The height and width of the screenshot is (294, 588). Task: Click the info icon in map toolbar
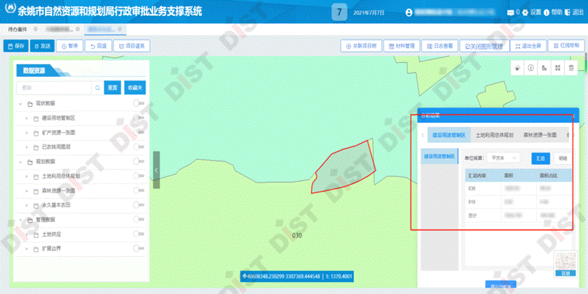point(530,68)
